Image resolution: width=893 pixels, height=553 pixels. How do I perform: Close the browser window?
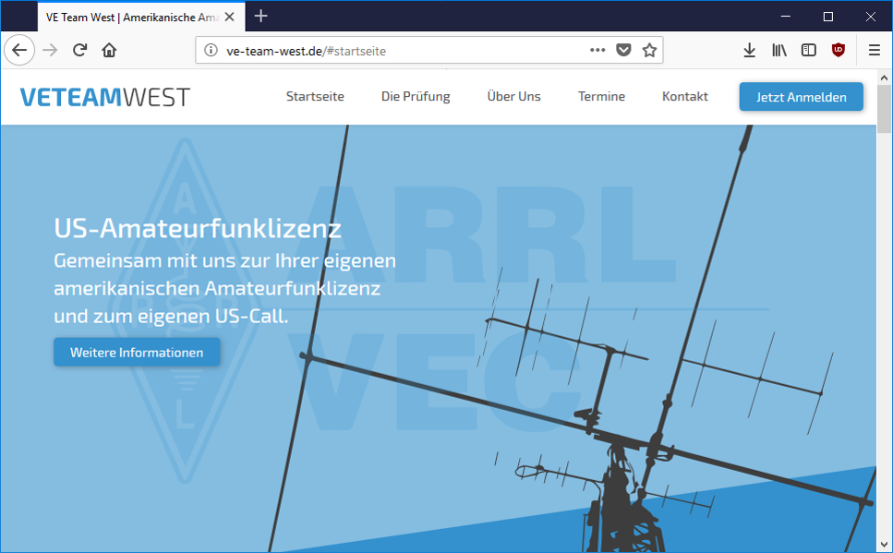870,17
